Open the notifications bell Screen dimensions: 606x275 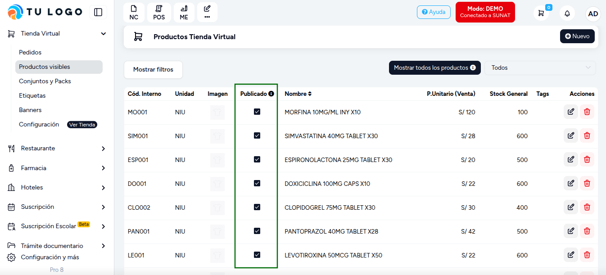pos(567,14)
